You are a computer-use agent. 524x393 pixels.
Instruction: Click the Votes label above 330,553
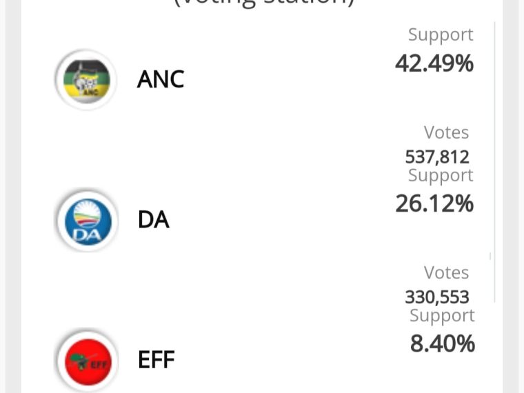tap(446, 272)
